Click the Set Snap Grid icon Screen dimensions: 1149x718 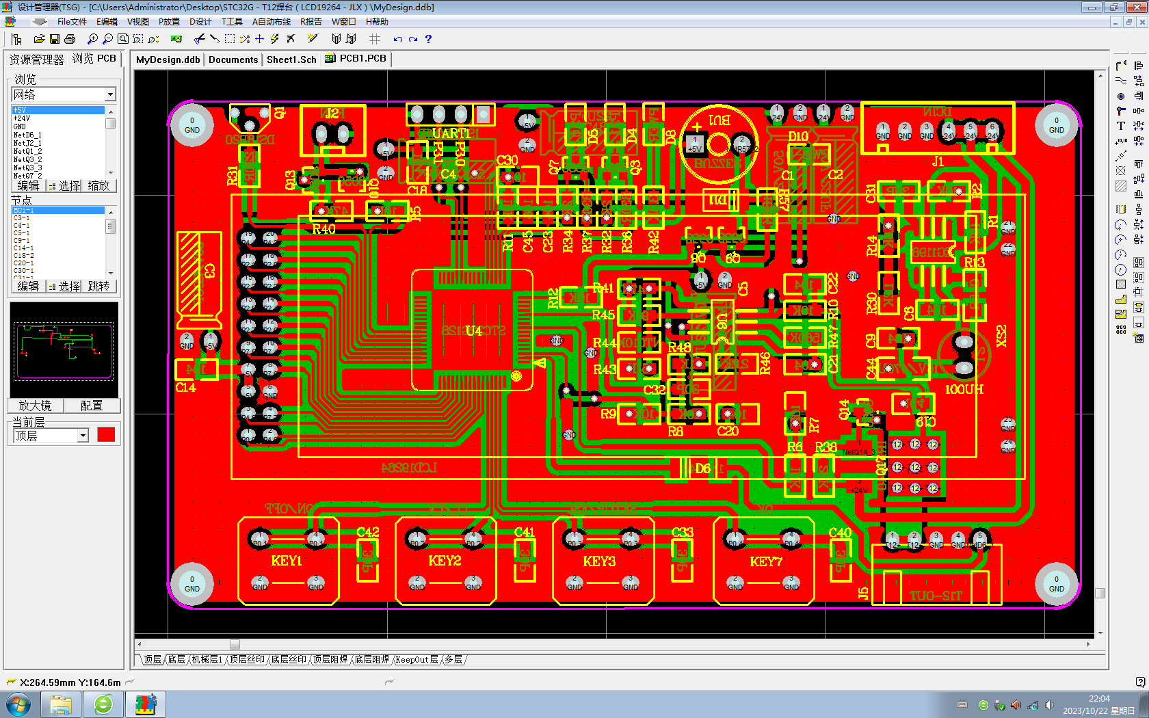[375, 39]
